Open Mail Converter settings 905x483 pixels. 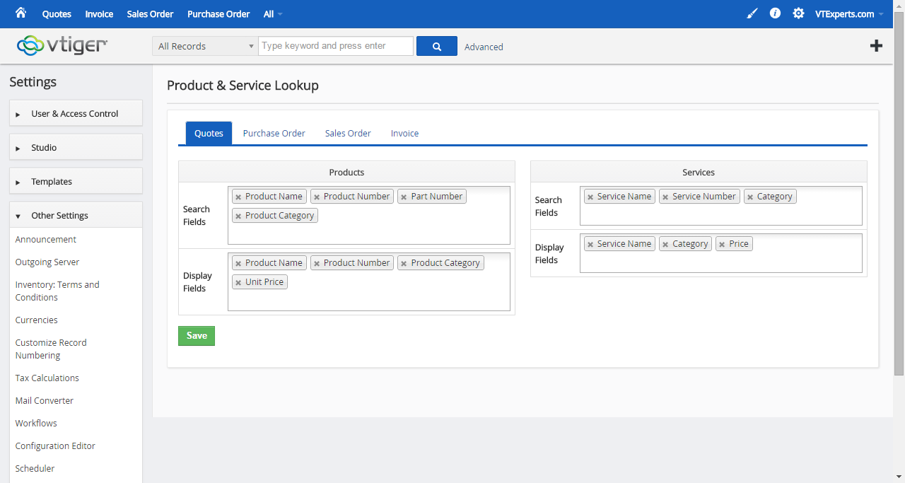click(x=45, y=401)
